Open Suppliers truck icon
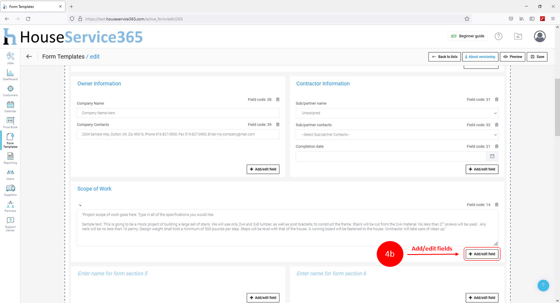 pyautogui.click(x=10, y=189)
